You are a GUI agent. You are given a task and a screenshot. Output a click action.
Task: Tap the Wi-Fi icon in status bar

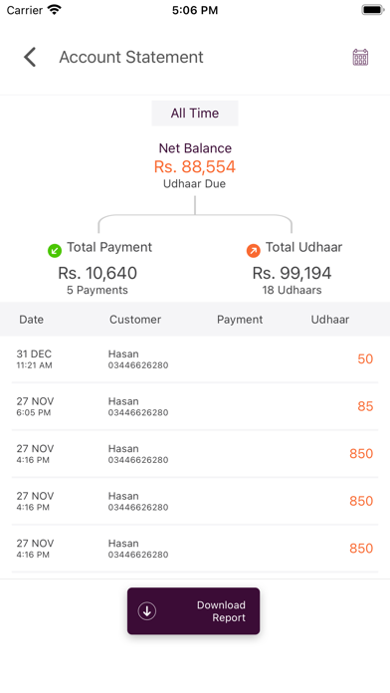click(55, 10)
